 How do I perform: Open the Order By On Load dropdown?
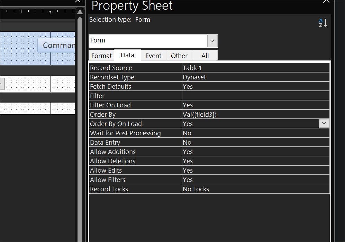click(x=324, y=123)
